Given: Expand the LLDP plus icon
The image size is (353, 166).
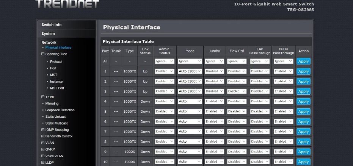Looking at the screenshot, I should 43,163.
